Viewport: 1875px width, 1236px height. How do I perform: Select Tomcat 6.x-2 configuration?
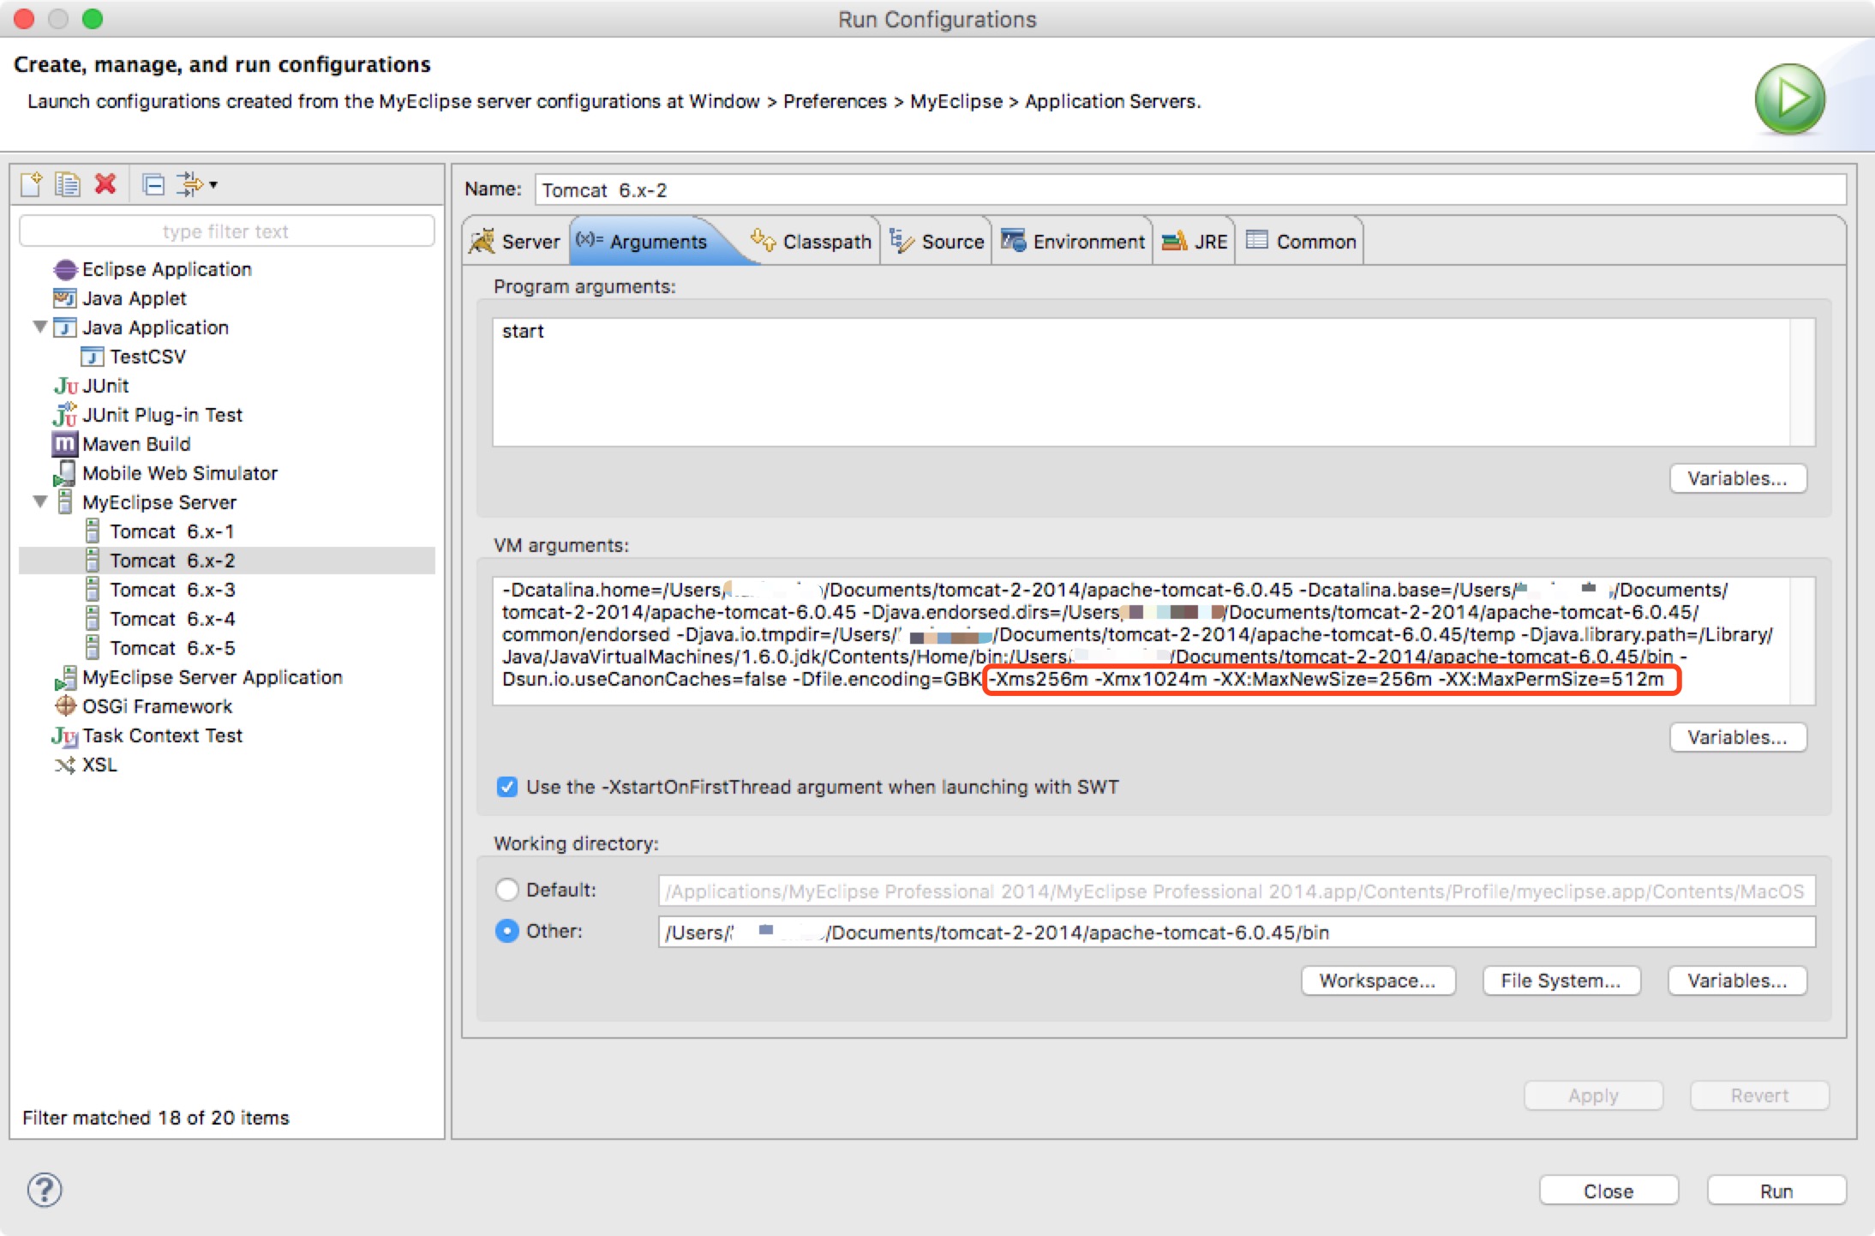tap(172, 561)
